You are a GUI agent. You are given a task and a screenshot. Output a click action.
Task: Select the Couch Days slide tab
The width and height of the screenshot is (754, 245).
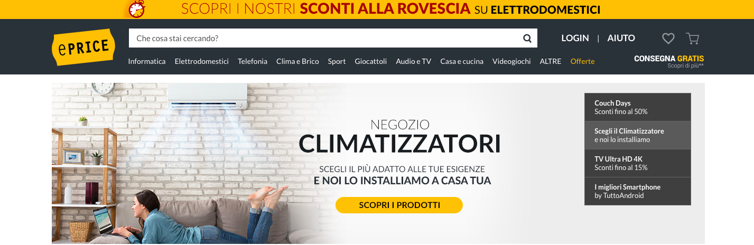click(x=638, y=107)
